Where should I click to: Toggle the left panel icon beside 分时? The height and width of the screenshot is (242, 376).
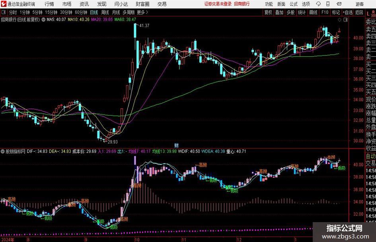pos(4,12)
